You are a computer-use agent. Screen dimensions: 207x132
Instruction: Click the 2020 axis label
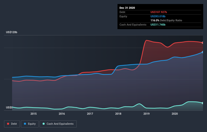tap(175, 114)
